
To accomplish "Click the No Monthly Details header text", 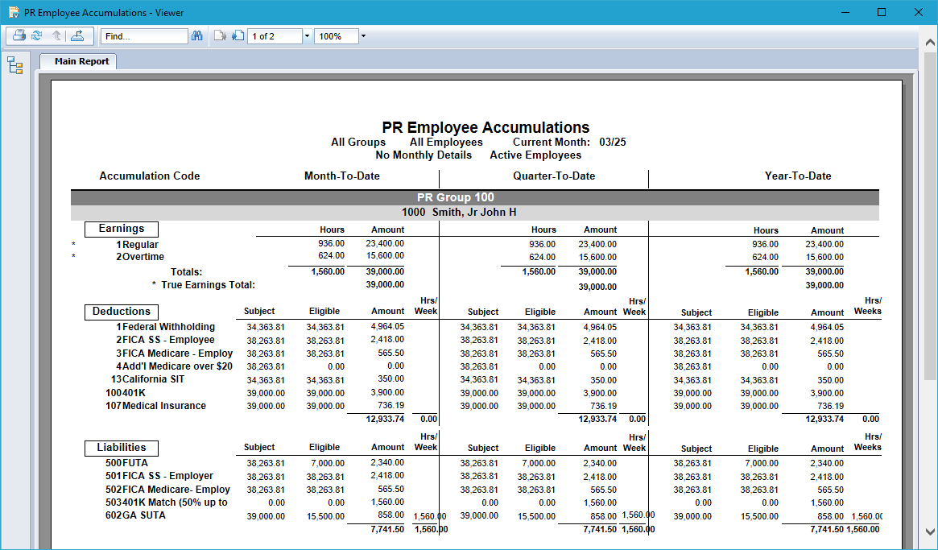I will coord(424,155).
